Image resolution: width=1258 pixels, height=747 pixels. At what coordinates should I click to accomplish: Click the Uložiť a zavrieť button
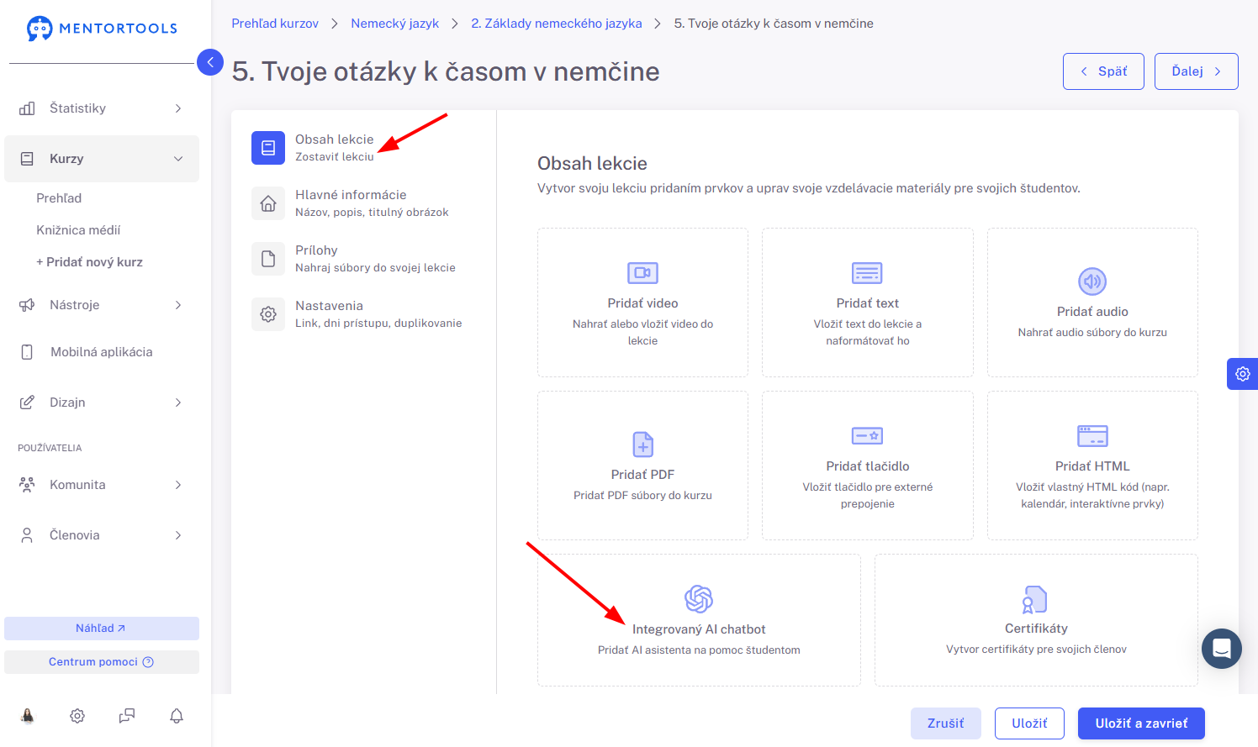pos(1141,723)
